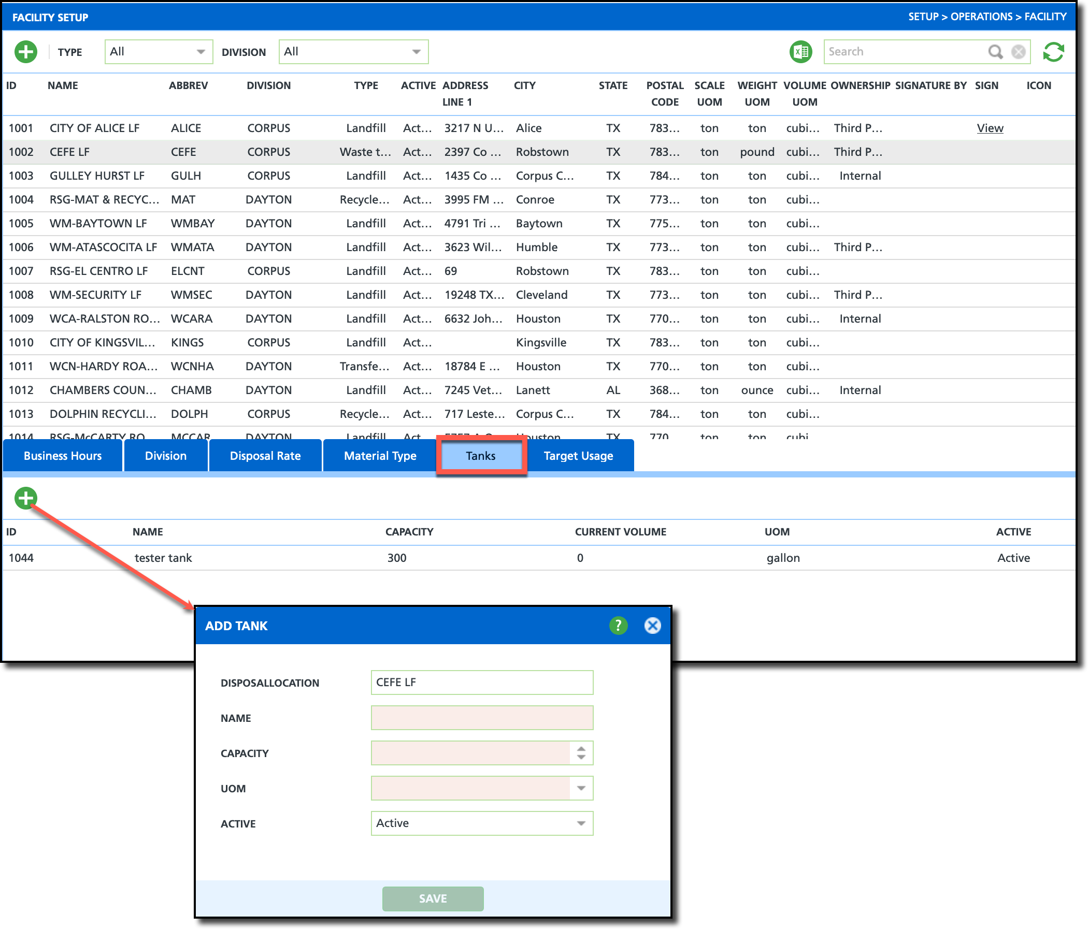
Task: Clear the search field with X icon
Action: click(1018, 52)
